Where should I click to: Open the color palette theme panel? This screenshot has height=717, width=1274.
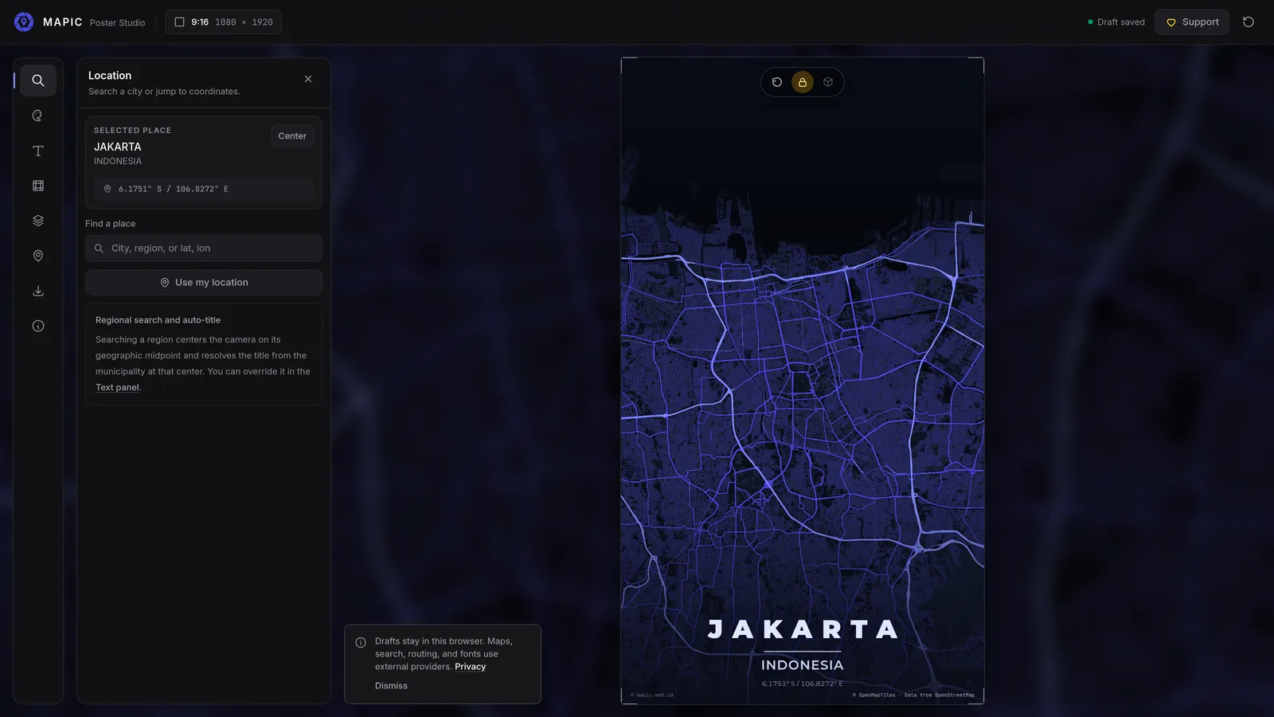click(37, 116)
